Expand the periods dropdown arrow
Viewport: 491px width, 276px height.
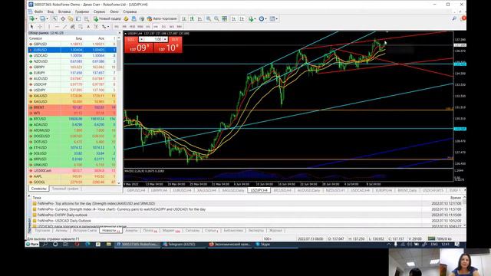click(266, 18)
